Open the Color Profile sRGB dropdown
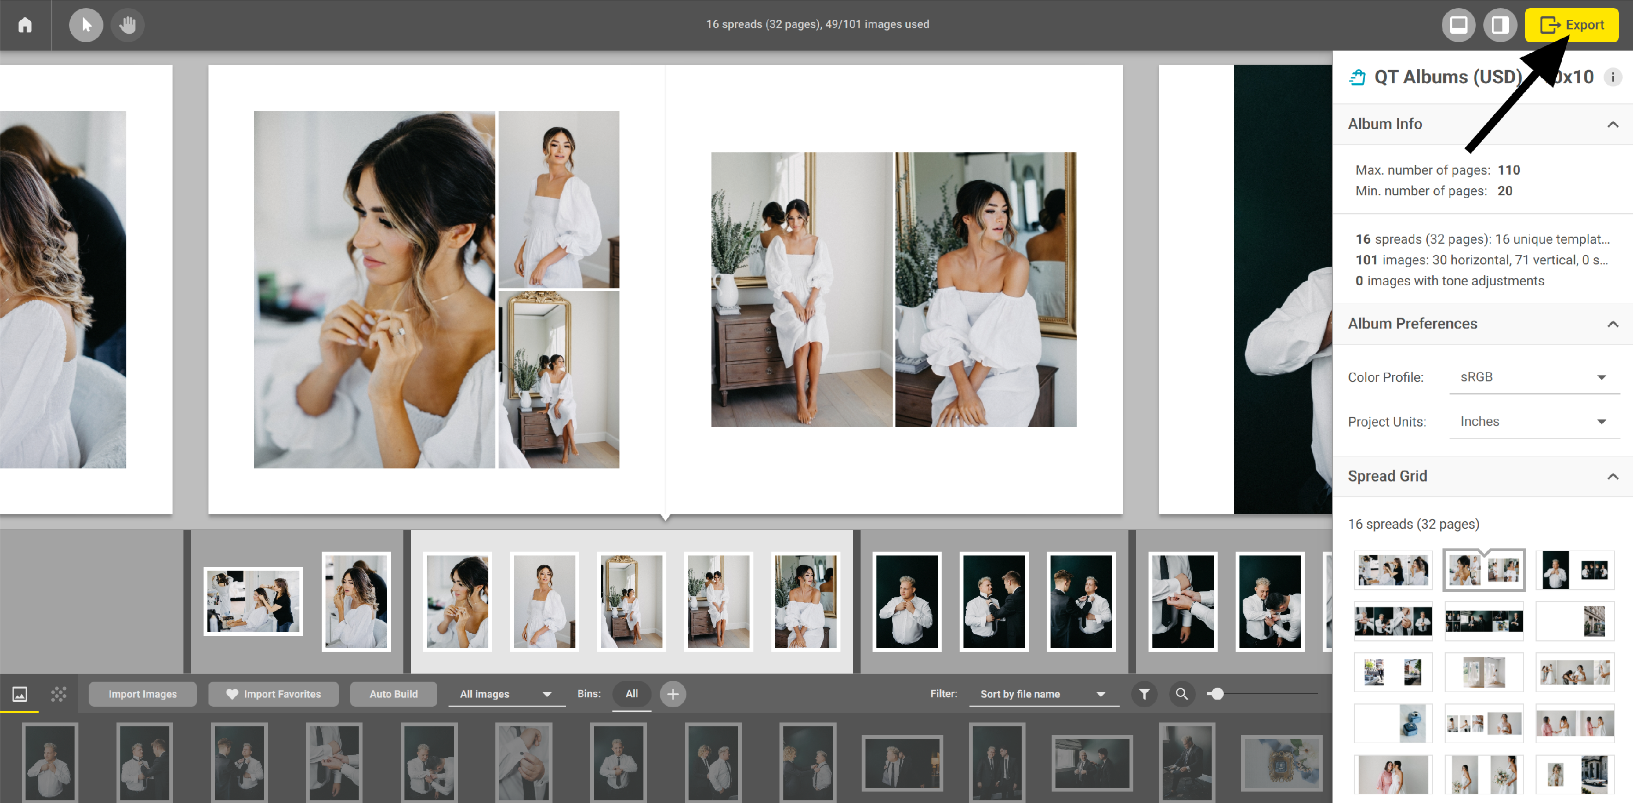Viewport: 1633px width, 803px height. 1533,377
